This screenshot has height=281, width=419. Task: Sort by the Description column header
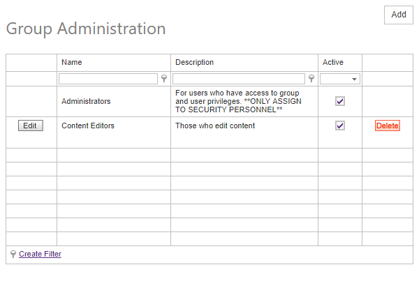click(194, 63)
